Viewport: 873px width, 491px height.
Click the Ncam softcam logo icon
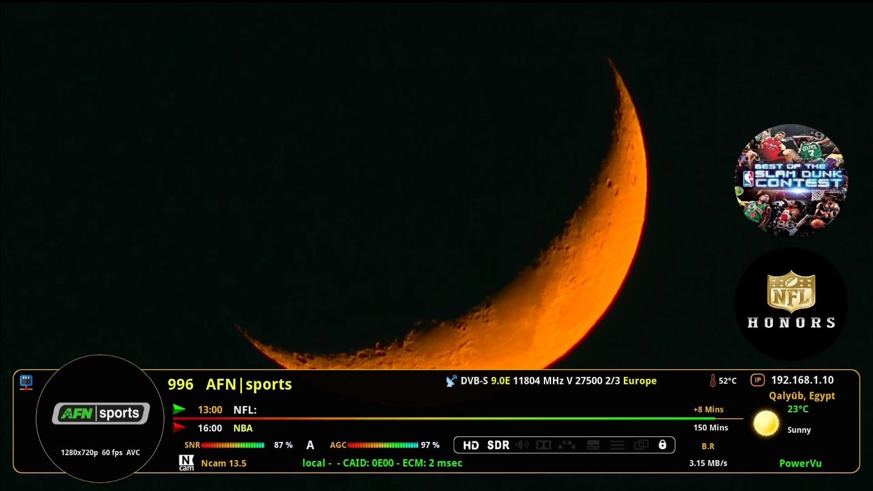point(187,463)
